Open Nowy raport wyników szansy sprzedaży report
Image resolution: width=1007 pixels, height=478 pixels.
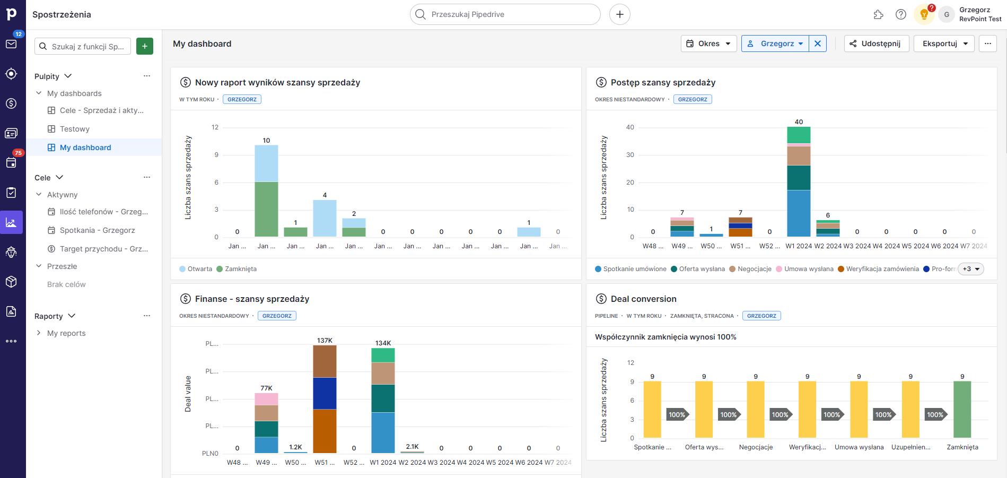click(x=277, y=82)
